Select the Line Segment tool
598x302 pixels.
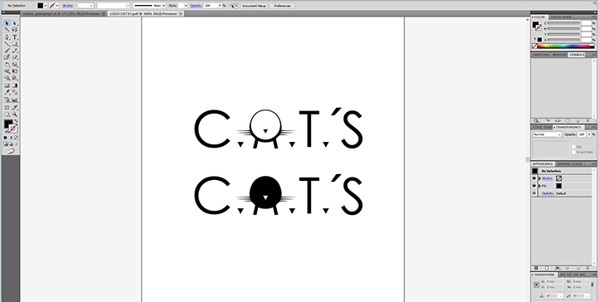7,43
